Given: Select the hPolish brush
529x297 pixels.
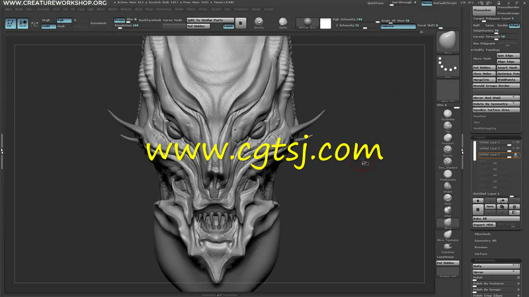Looking at the screenshot, I should pyautogui.click(x=448, y=187).
